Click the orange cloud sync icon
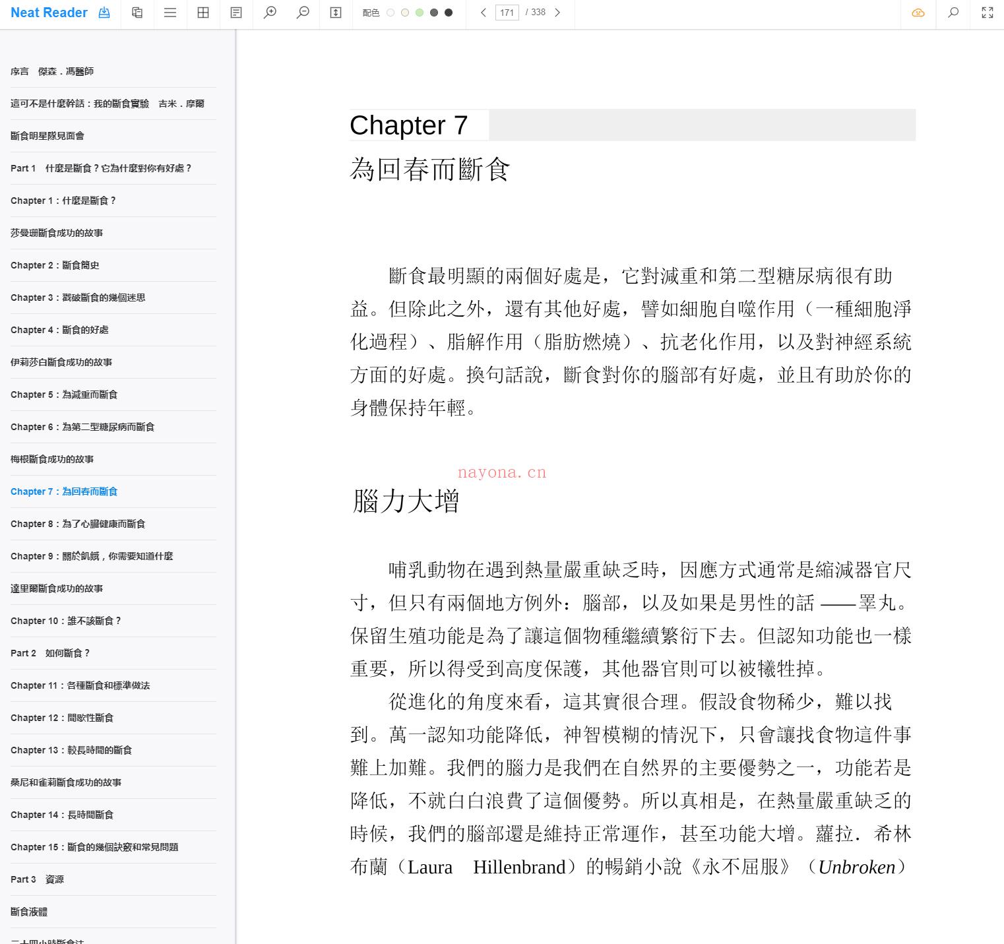The width and height of the screenshot is (1004, 944). point(918,13)
